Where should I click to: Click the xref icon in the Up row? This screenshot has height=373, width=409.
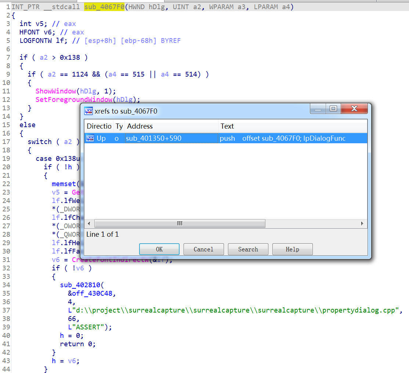pyautogui.click(x=90, y=138)
